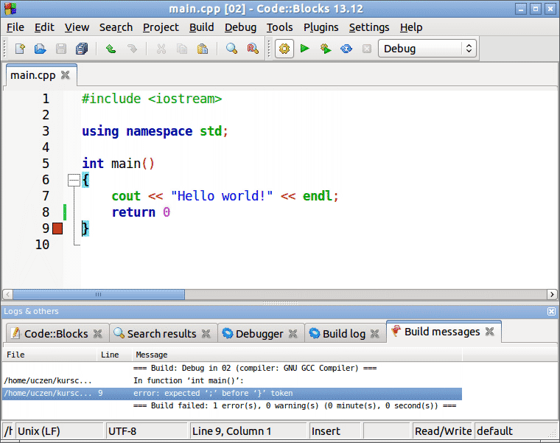Open the Debug build target dropdown
Image resolution: width=560 pixels, height=443 pixels.
point(427,49)
